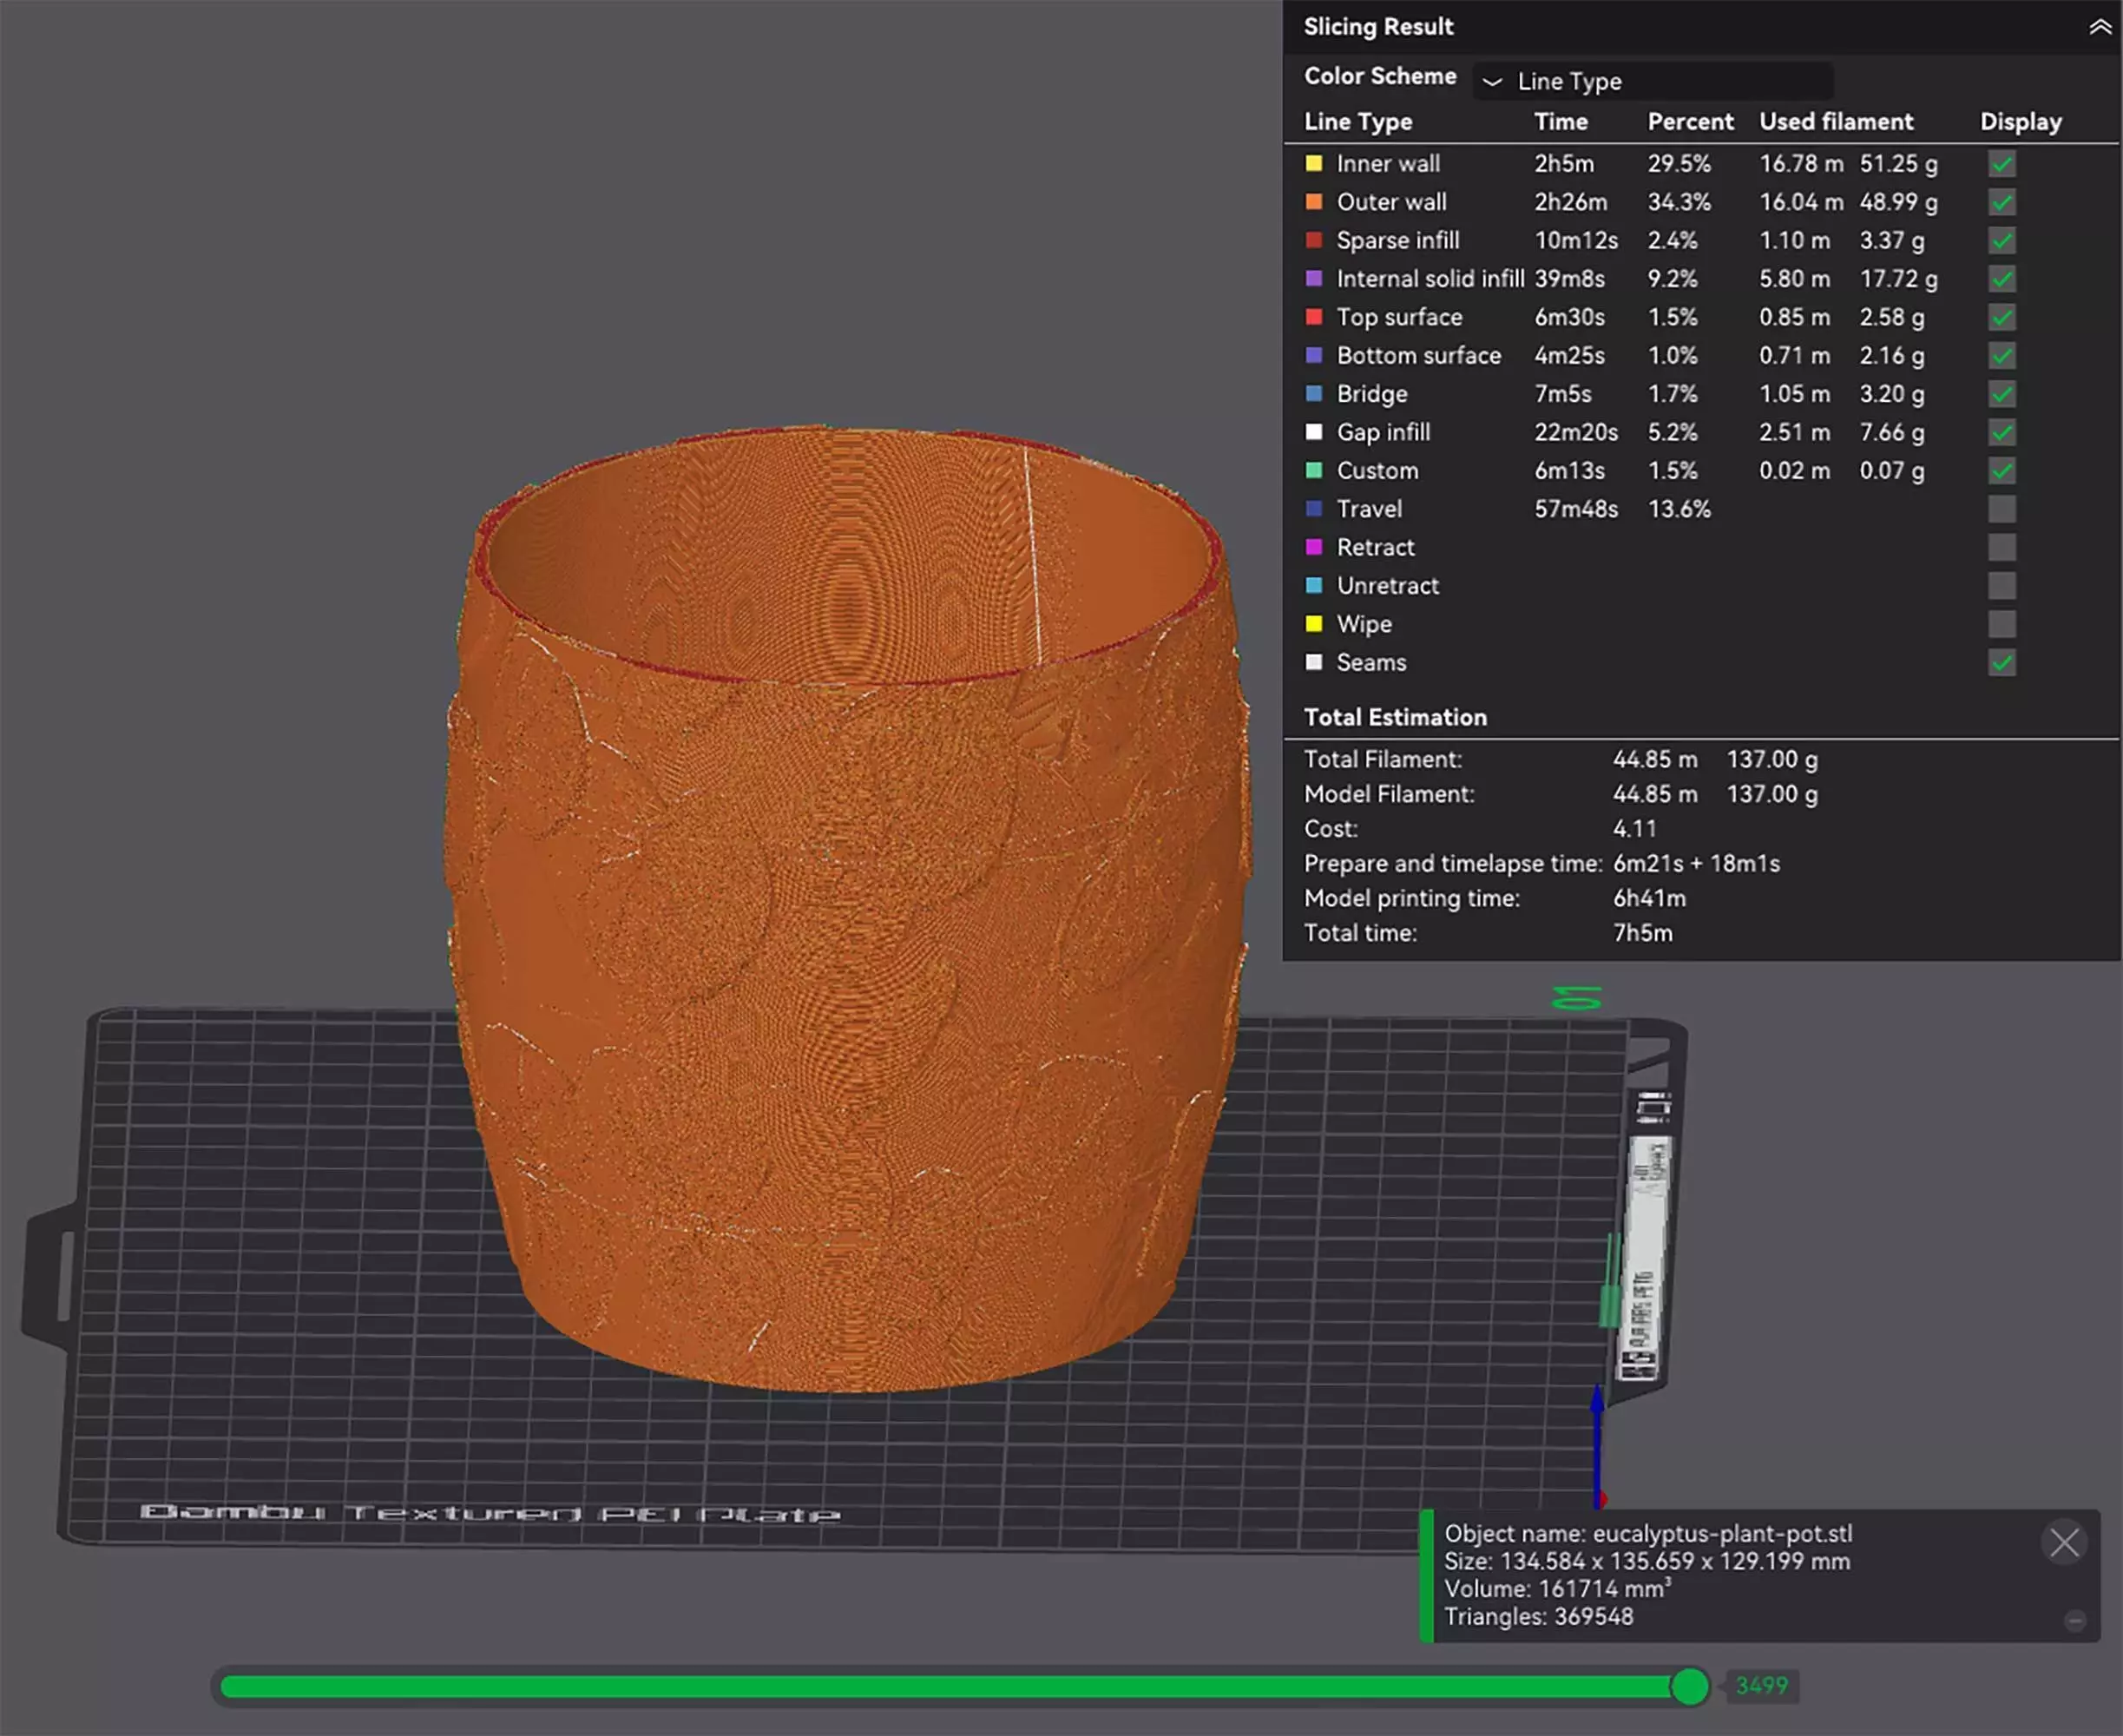The width and height of the screenshot is (2123, 1736).
Task: Click the Total Estimation heading
Action: (1395, 717)
